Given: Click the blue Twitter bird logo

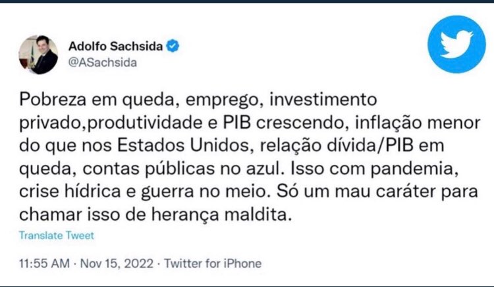Looking at the screenshot, I should (456, 44).
